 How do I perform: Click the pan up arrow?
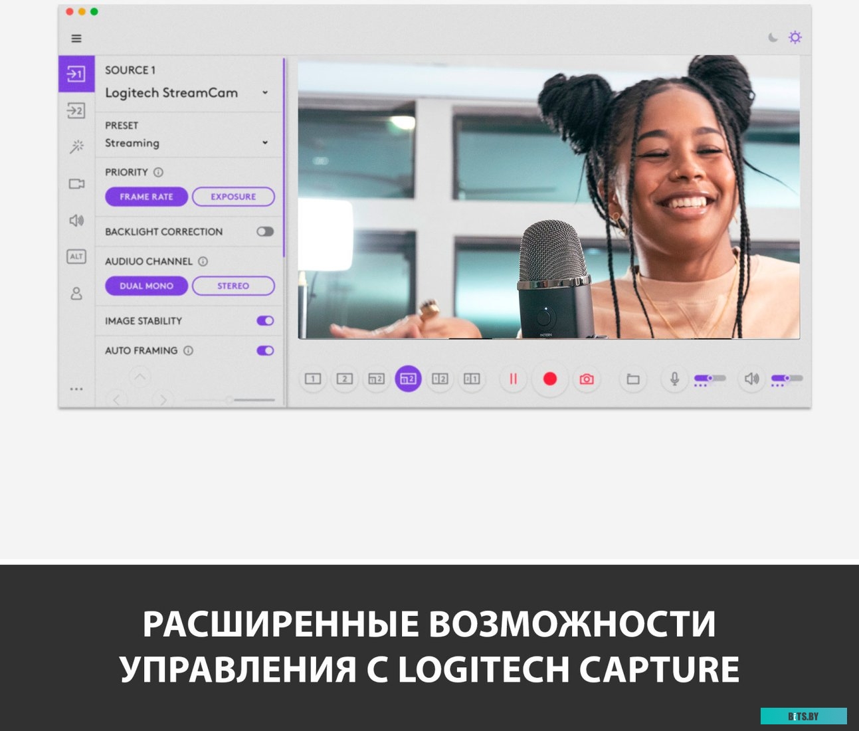[140, 377]
